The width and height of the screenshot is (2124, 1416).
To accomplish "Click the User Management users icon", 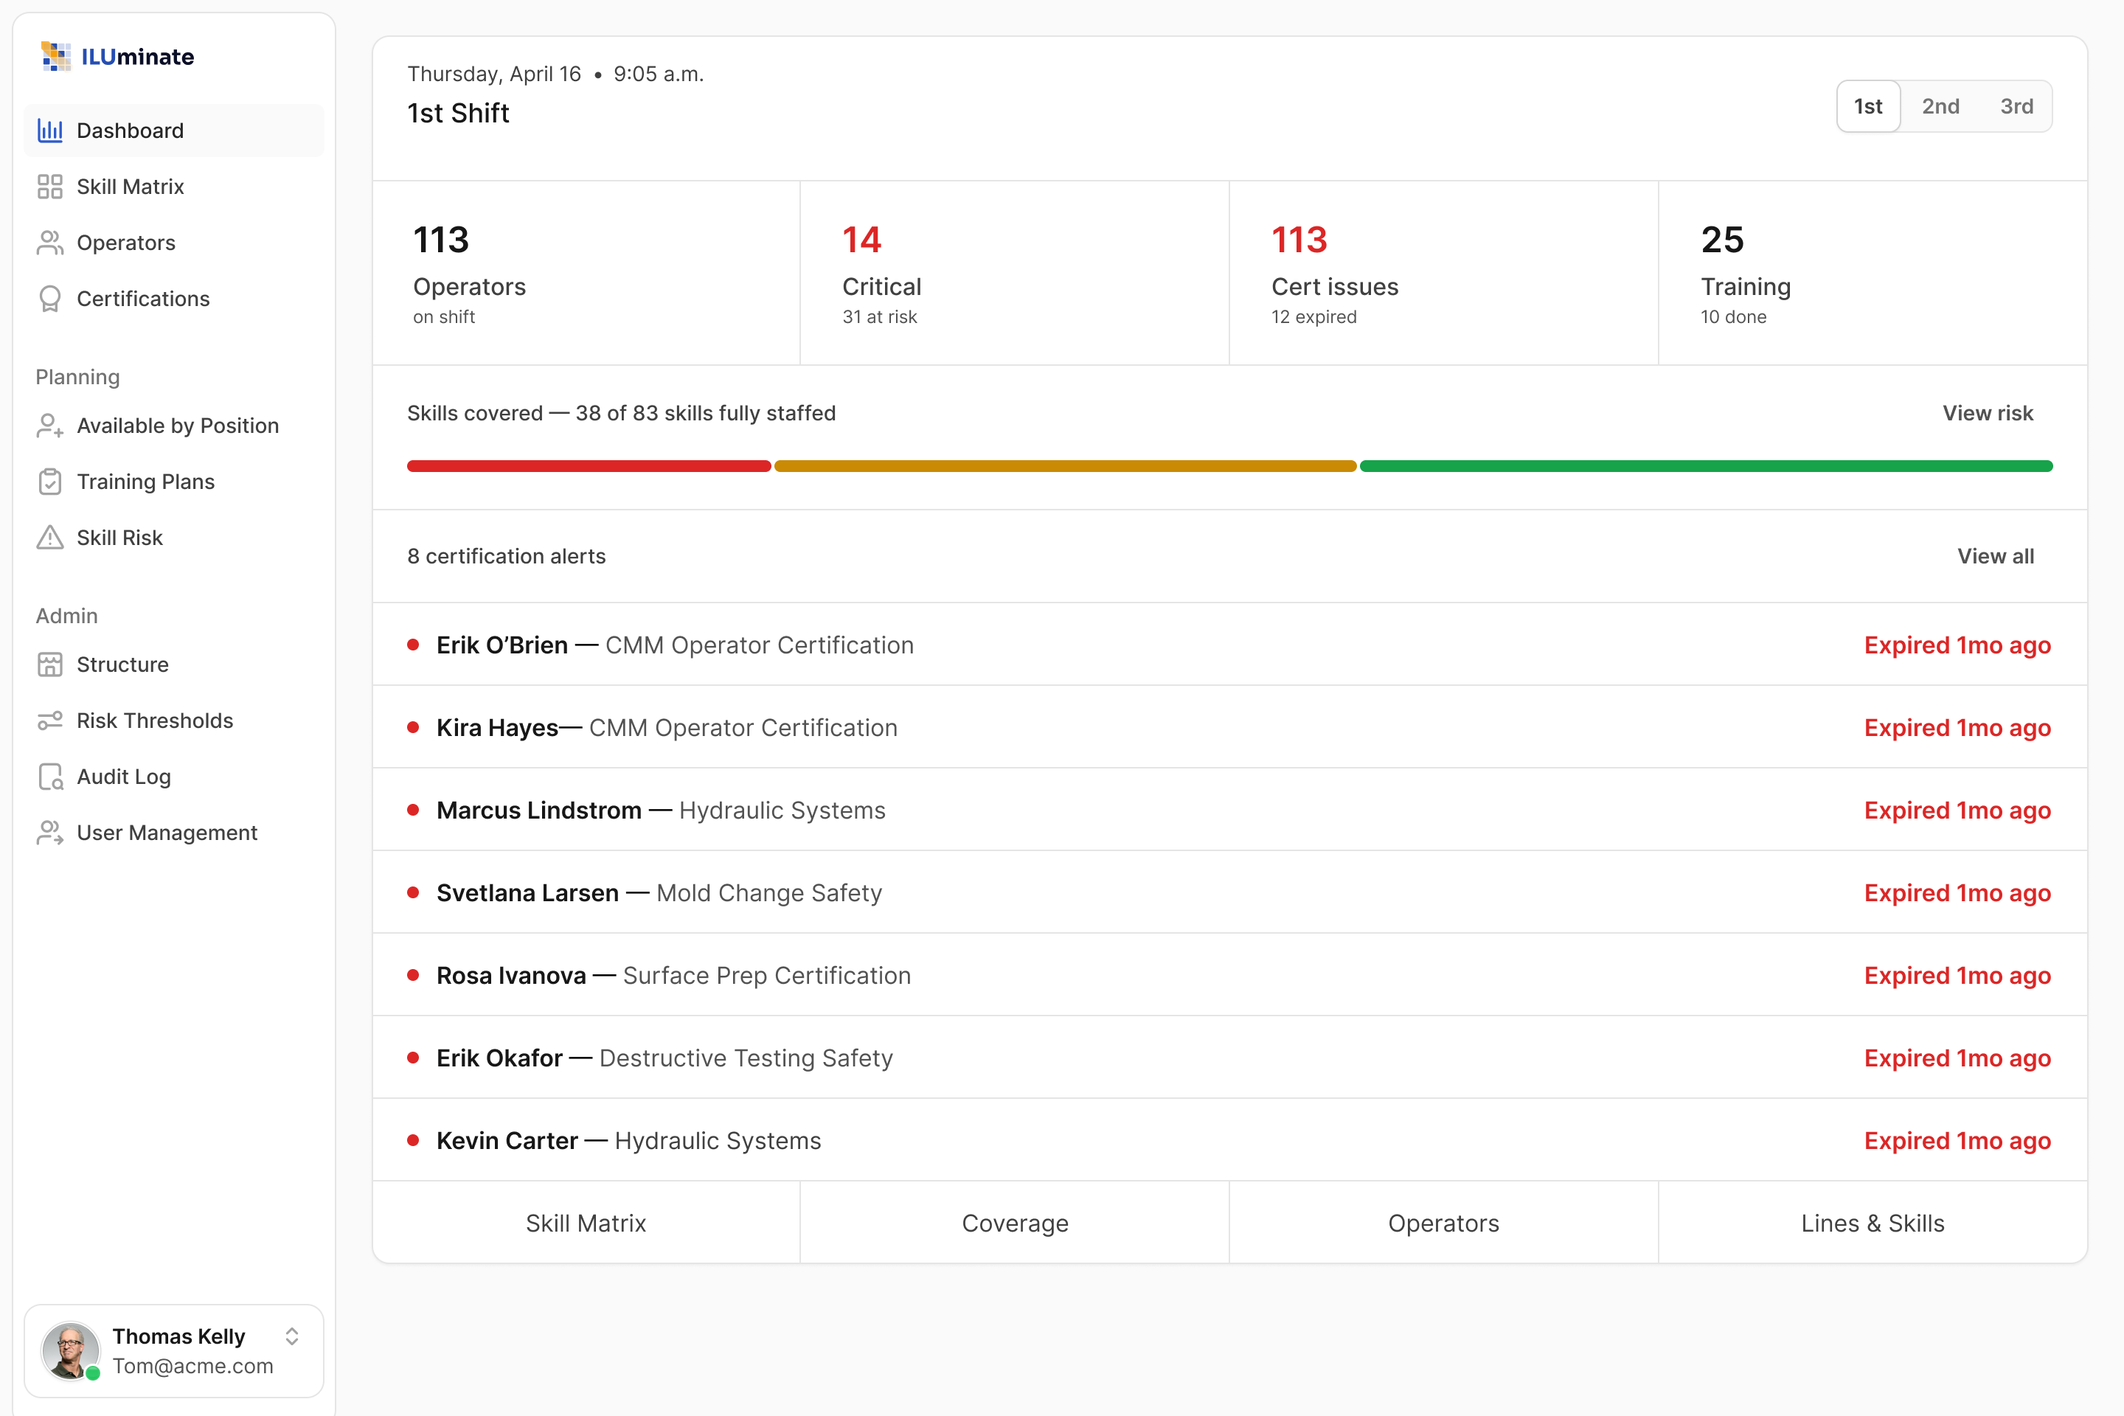I will [49, 833].
